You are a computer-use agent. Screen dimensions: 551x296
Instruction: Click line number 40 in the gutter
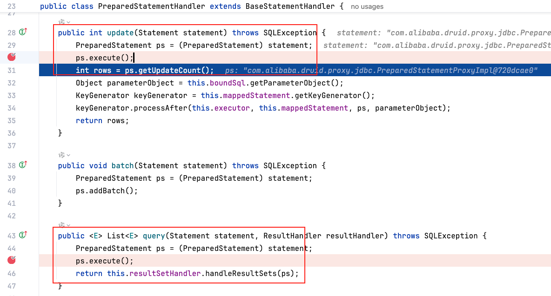12,191
